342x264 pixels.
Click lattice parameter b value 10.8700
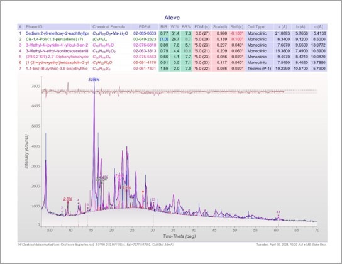coord(301,69)
